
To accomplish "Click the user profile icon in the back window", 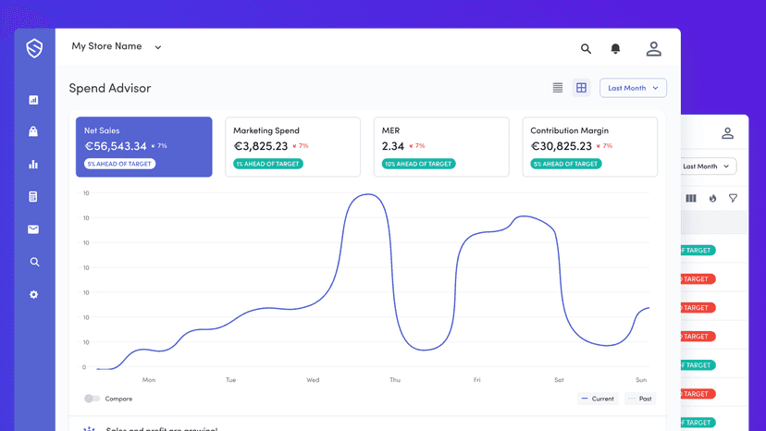I will pyautogui.click(x=727, y=133).
